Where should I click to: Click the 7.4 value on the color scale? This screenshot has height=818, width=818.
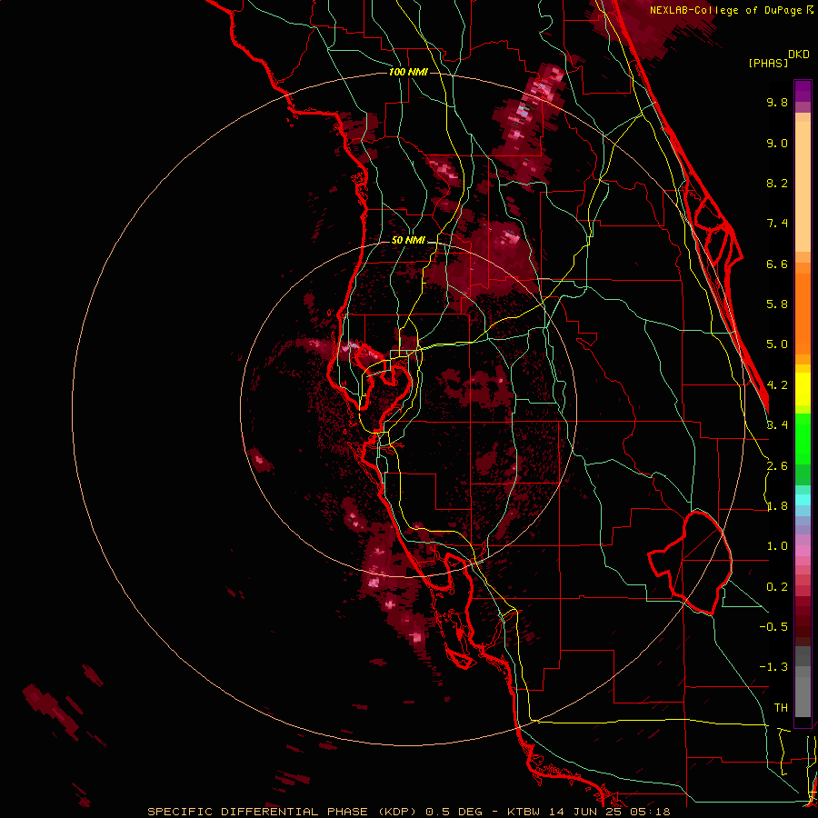[x=777, y=224]
